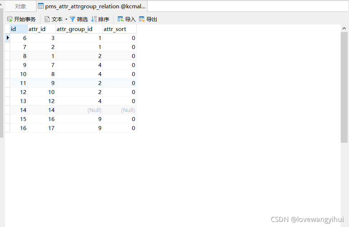Select the pms_attr_attrgroup_relation tab
Viewport: 349px width, 227px height.
[x=92, y=6]
